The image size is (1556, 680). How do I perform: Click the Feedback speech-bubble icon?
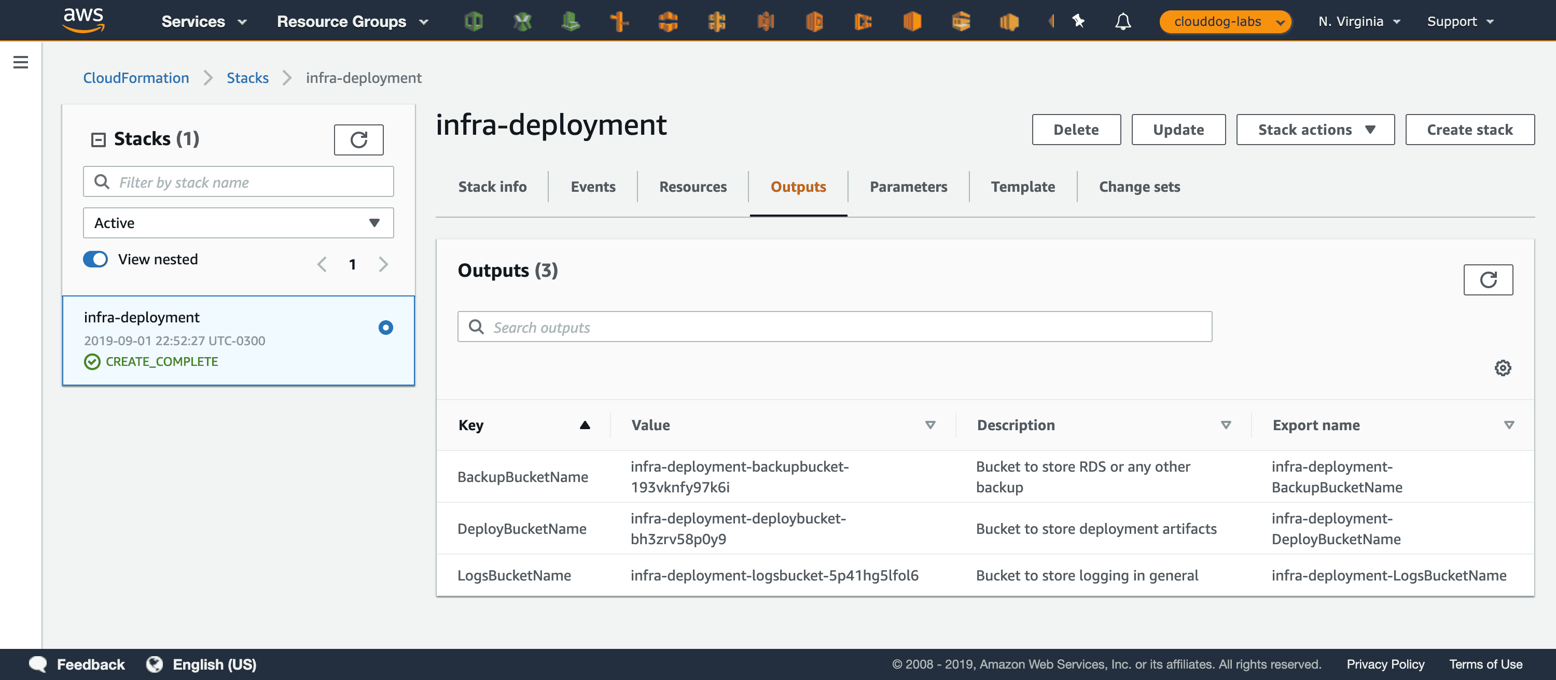click(37, 664)
